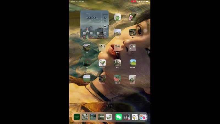The image size is (220, 124).
Task: Open the 备忘录 app with pink flower icon
Action: click(x=133, y=17)
